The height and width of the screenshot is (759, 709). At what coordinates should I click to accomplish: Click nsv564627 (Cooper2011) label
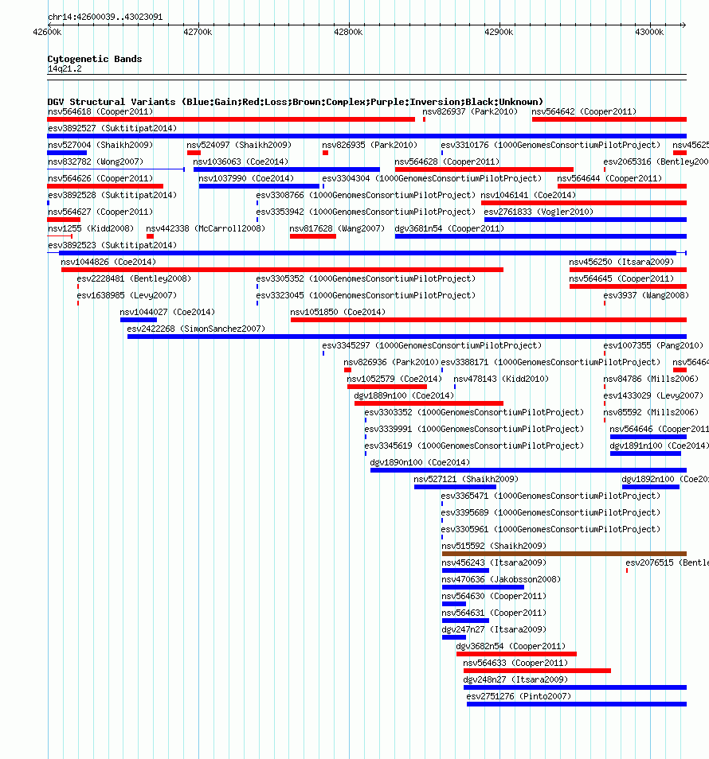100,212
